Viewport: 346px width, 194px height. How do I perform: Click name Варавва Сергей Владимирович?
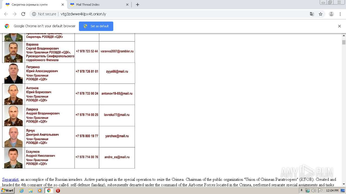tap(42, 46)
